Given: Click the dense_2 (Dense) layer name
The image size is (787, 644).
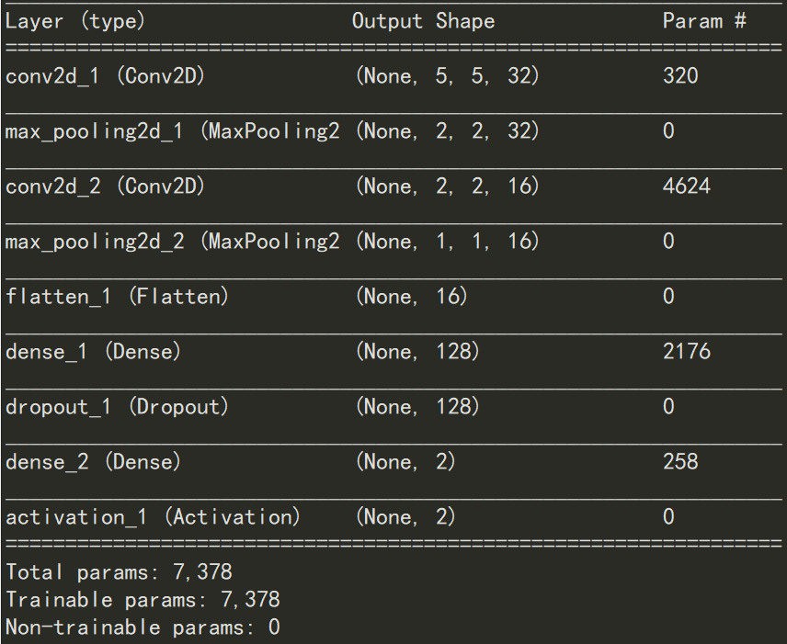Looking at the screenshot, I should [x=93, y=462].
